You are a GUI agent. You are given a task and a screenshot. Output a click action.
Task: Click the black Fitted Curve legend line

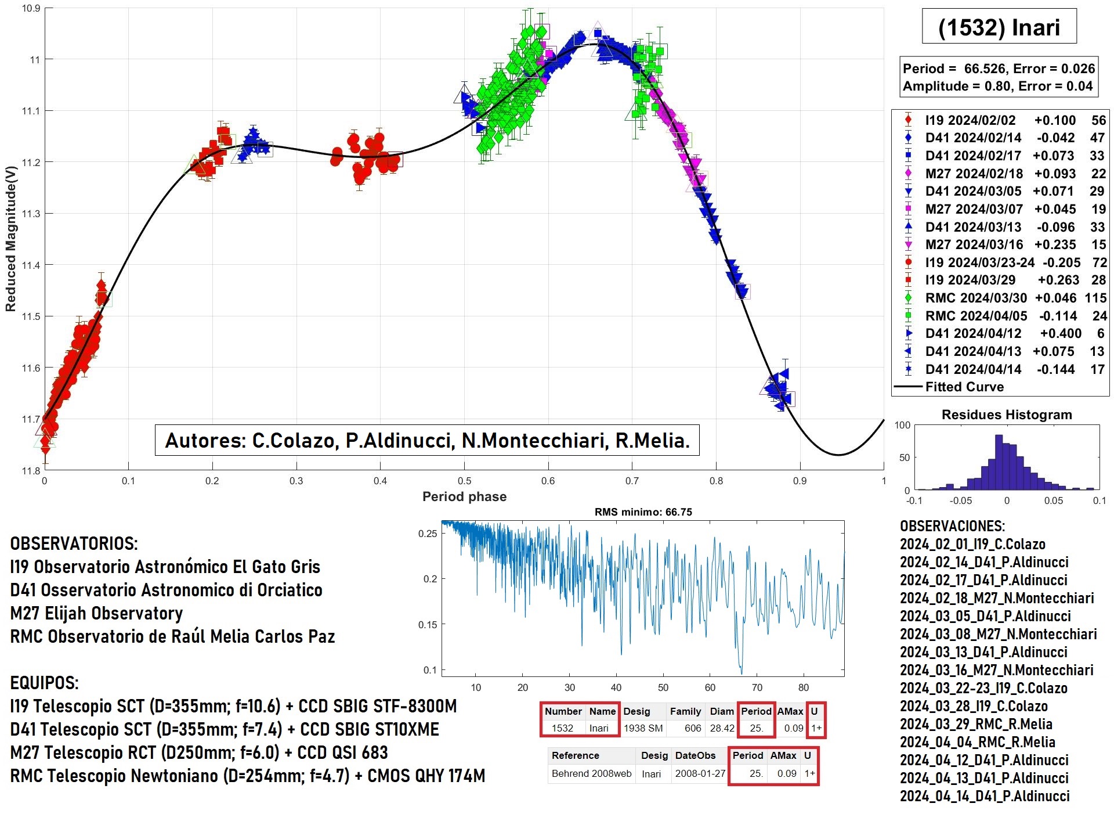click(908, 387)
